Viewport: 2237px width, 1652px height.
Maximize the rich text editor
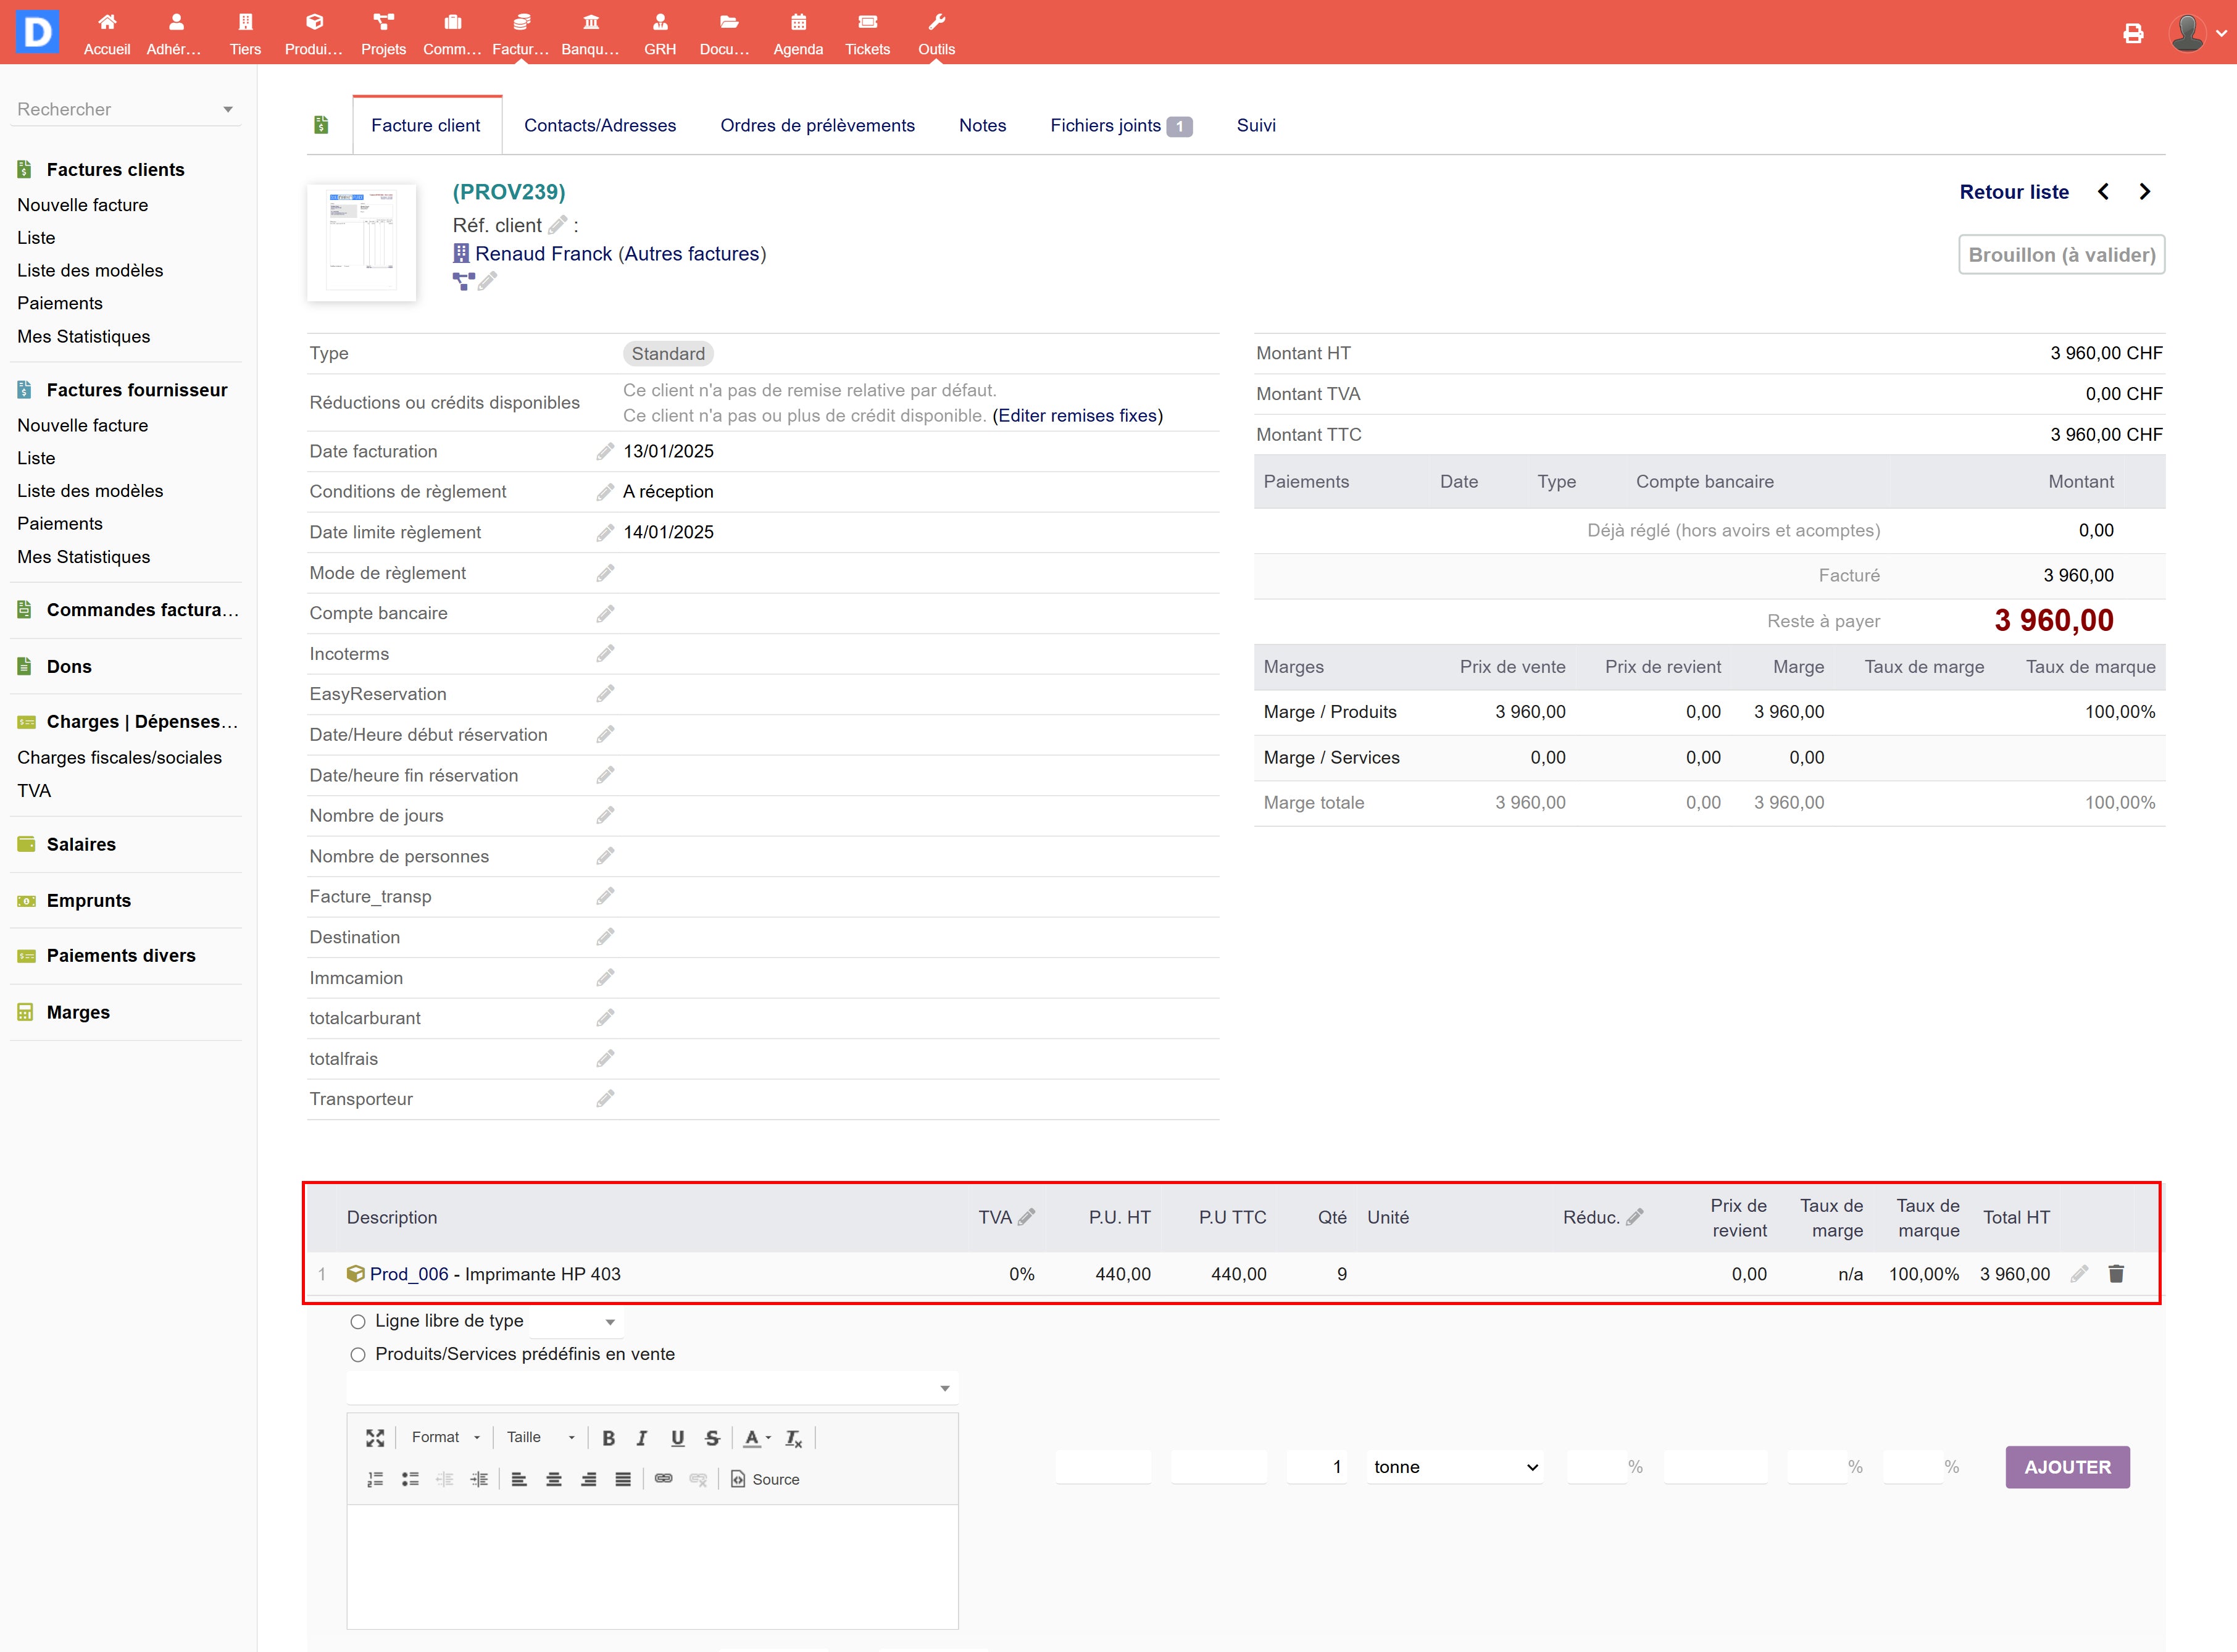[x=375, y=1438]
